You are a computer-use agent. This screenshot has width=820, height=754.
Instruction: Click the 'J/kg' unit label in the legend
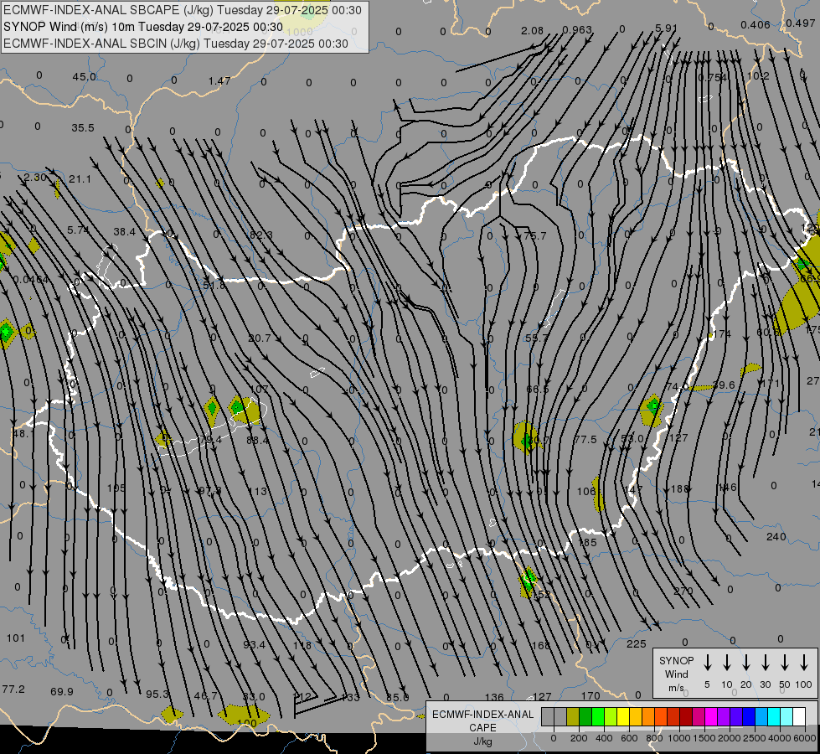[482, 741]
